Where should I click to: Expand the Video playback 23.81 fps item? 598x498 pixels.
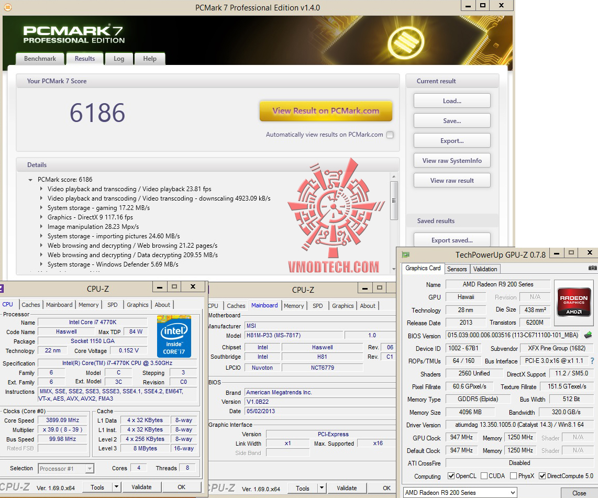pos(41,189)
